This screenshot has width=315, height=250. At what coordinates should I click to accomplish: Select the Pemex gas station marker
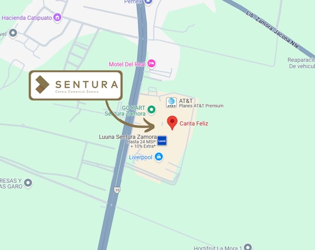148,2
